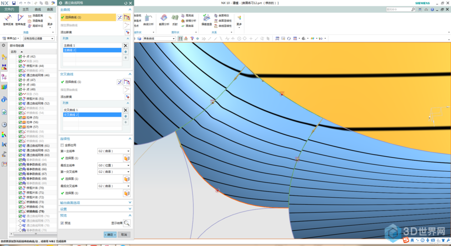Image resolution: width=451 pixels, height=246 pixels.
Task: Click the 添加新集 icon under 交叉曲线
Action: pyautogui.click(x=128, y=97)
